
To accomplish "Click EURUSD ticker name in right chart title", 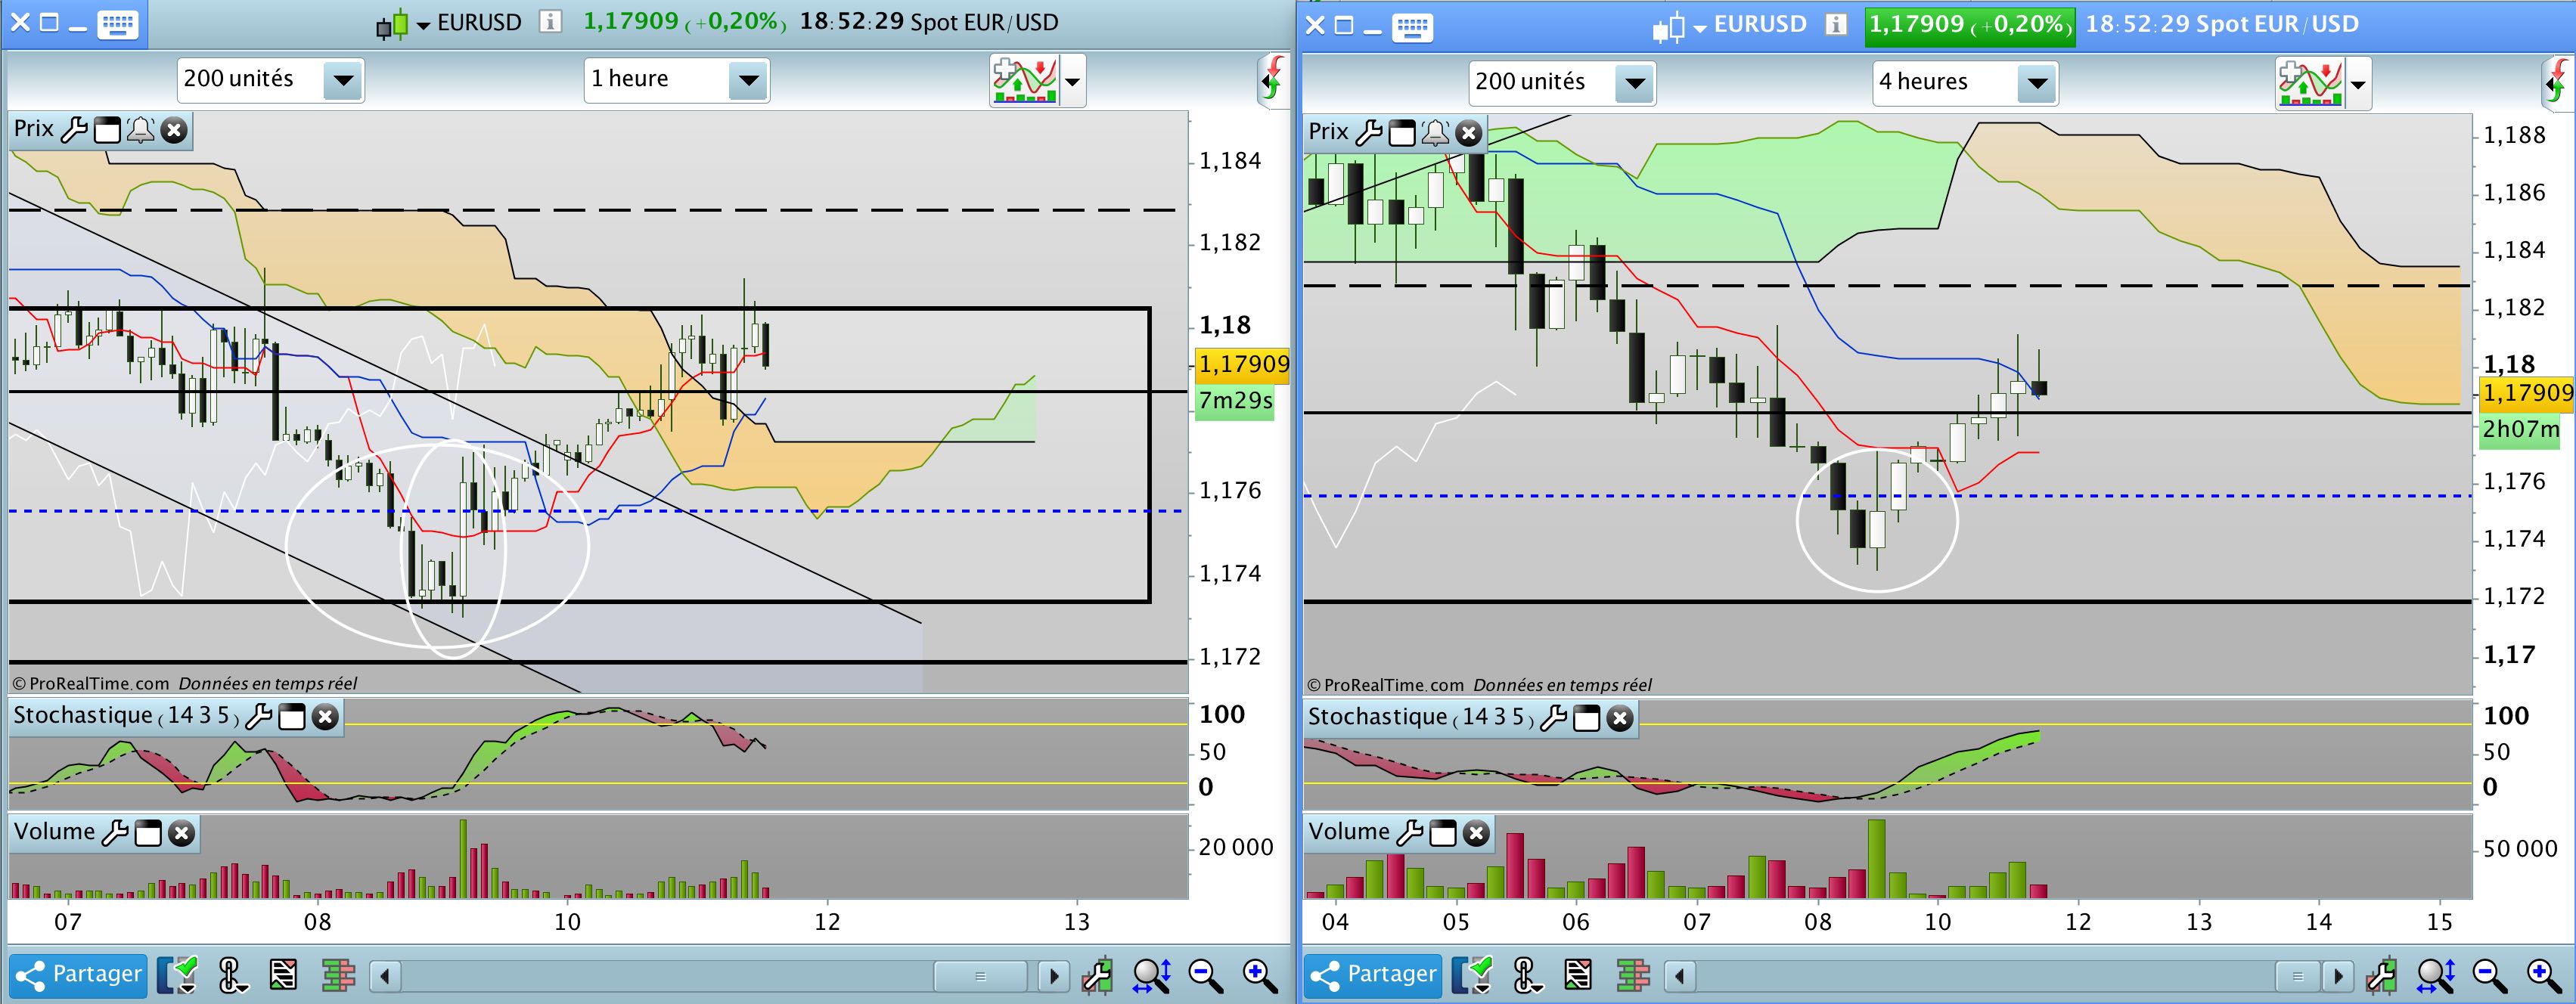I will [1760, 25].
